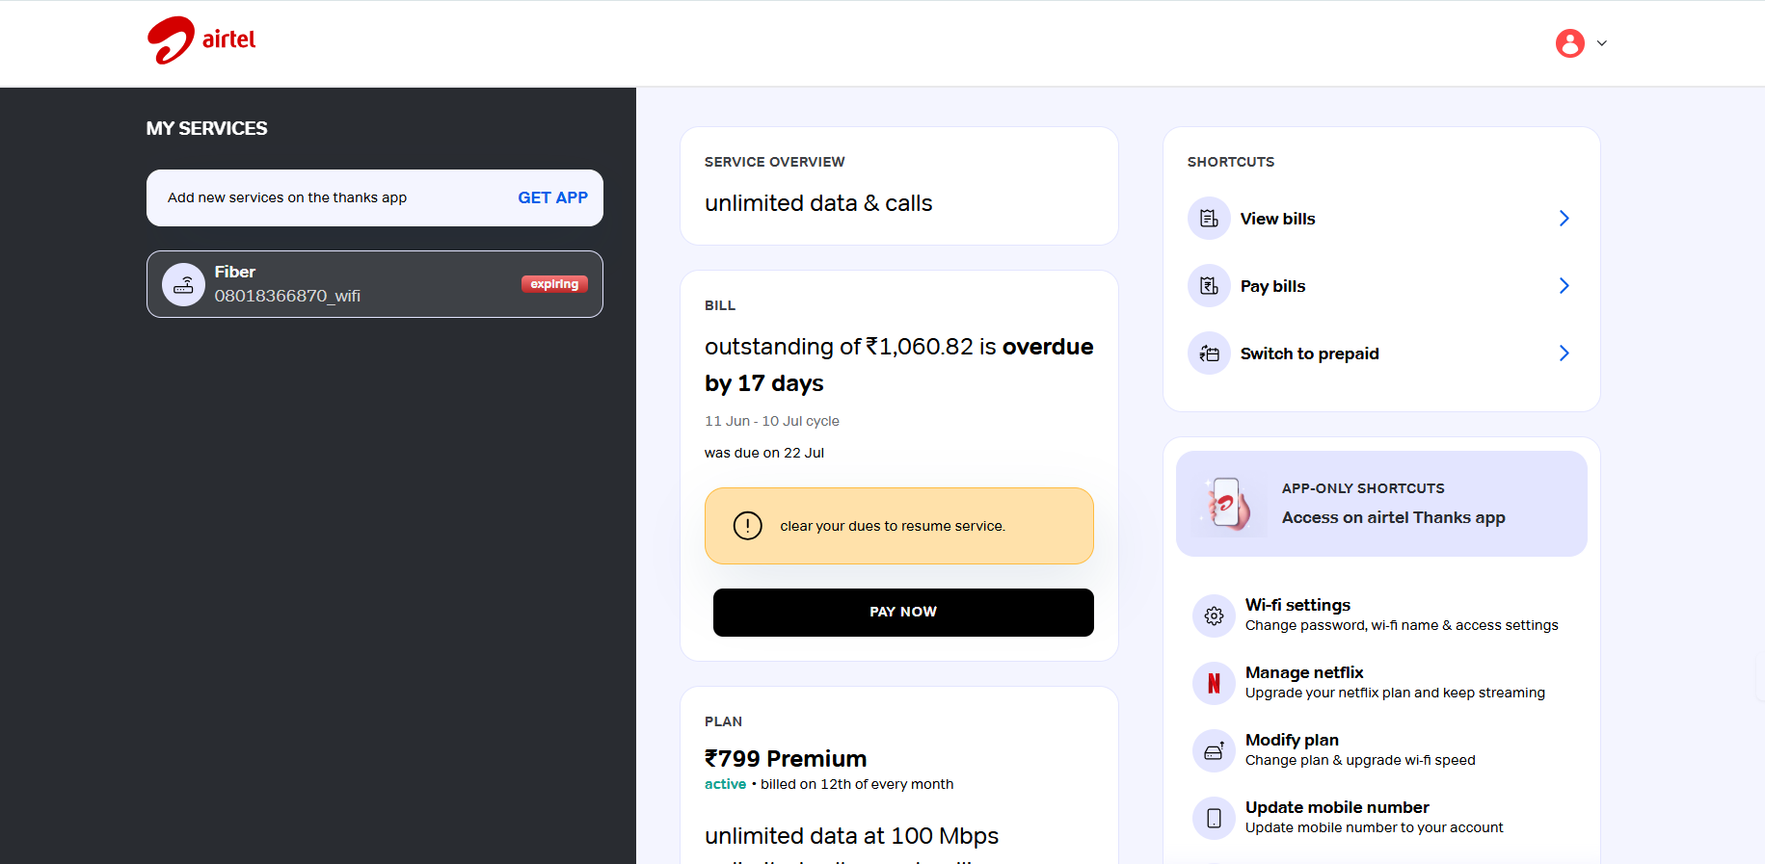
Task: Open Update mobile number option
Action: click(1381, 818)
